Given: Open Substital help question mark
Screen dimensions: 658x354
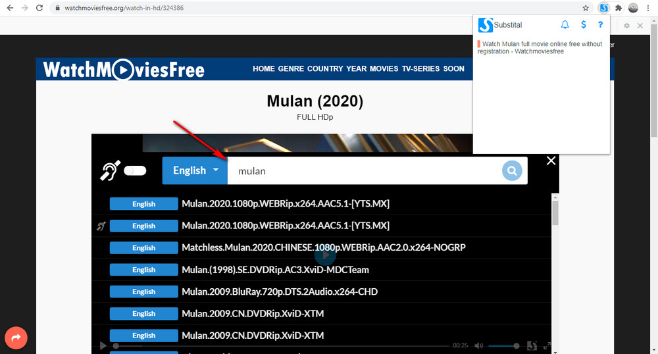Looking at the screenshot, I should pos(601,25).
